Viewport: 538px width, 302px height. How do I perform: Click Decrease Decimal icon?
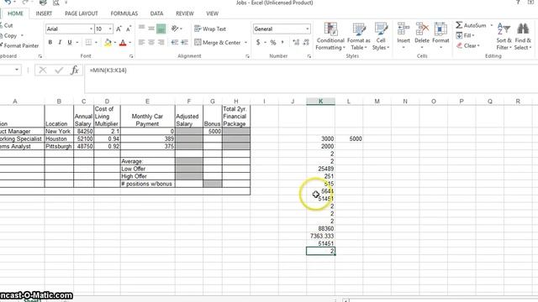tap(306, 43)
